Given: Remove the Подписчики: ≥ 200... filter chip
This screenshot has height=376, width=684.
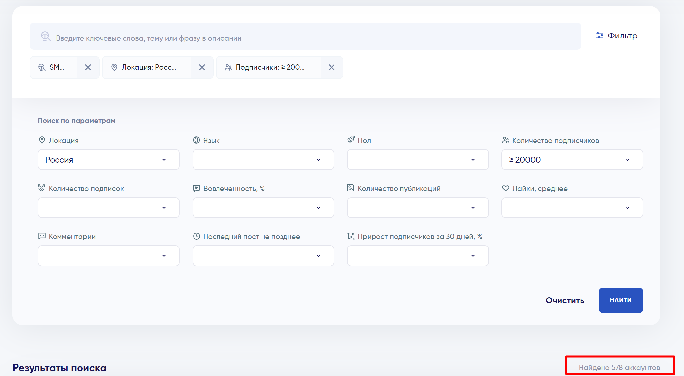Looking at the screenshot, I should 332,67.
